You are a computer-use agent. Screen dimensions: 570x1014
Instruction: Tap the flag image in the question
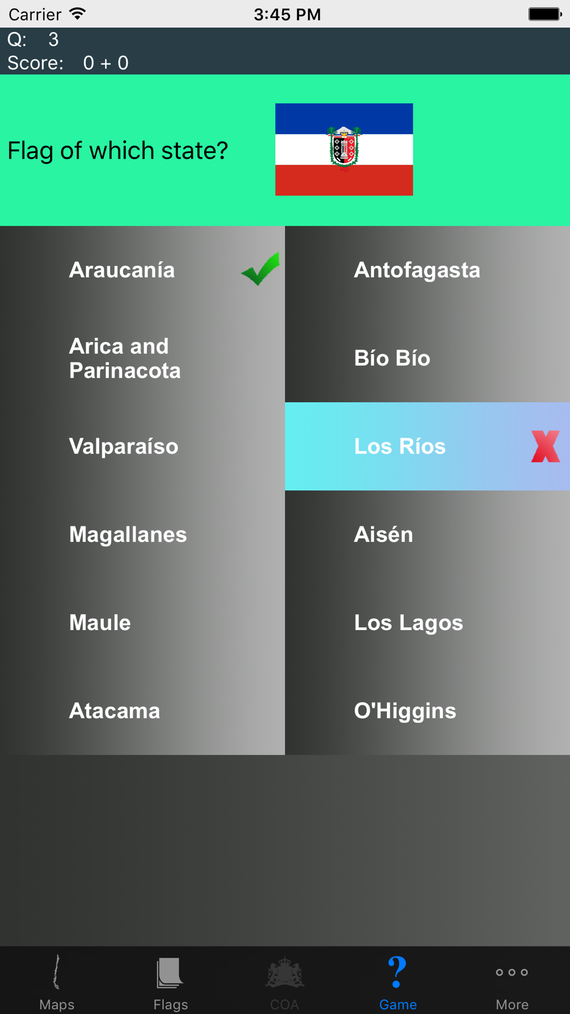pos(344,149)
